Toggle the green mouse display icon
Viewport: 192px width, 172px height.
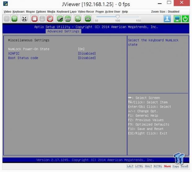click(60, 19)
